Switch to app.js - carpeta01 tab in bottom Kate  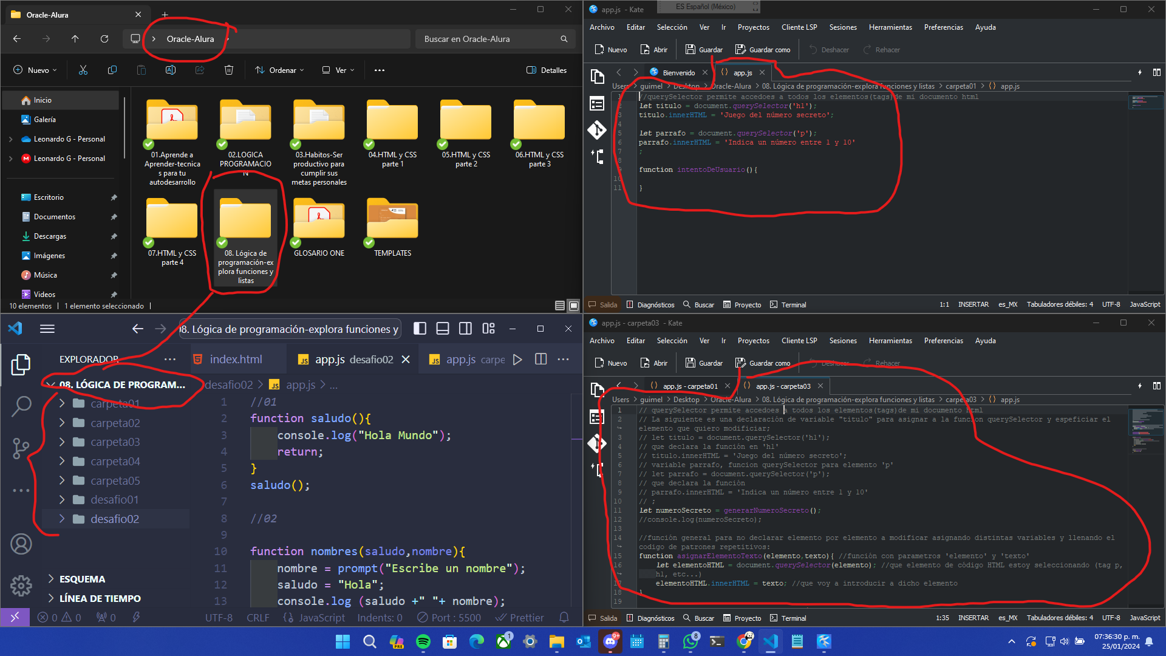[x=690, y=386]
